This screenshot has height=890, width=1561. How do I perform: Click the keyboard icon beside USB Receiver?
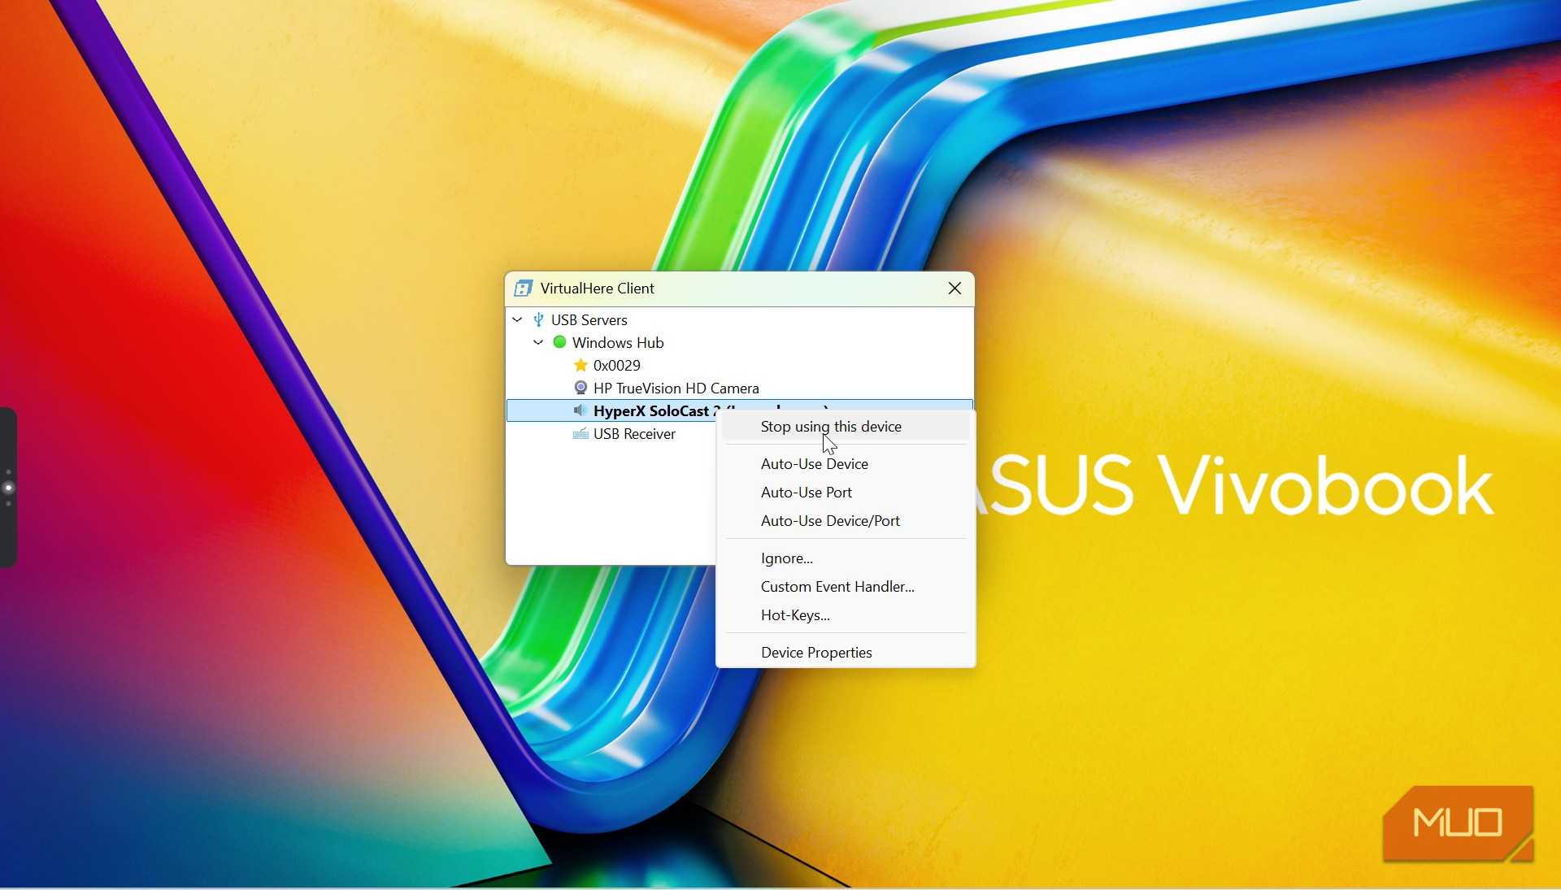[580, 433]
